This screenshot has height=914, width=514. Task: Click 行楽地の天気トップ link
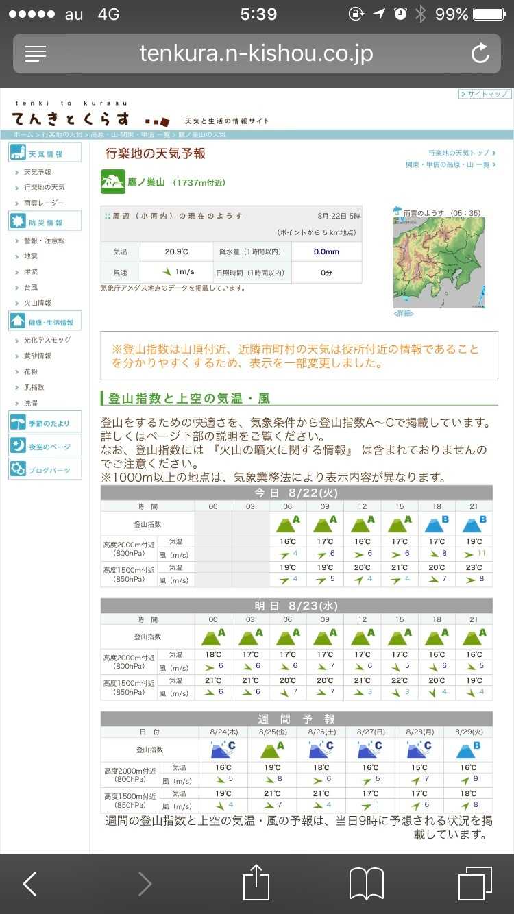point(458,153)
